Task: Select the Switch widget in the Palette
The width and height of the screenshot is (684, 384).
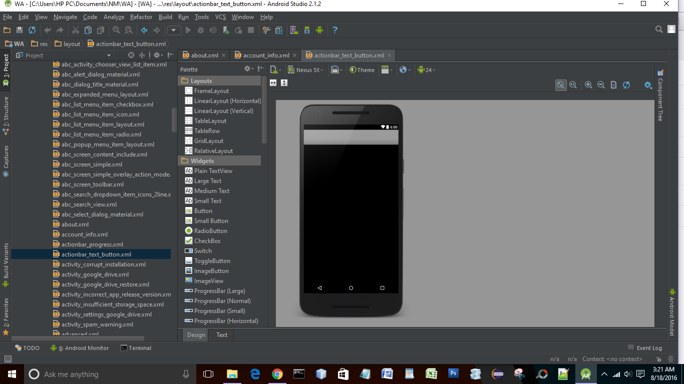Action: (203, 250)
